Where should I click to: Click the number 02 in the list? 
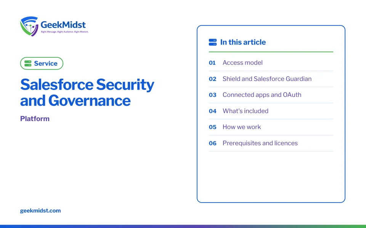(212, 79)
